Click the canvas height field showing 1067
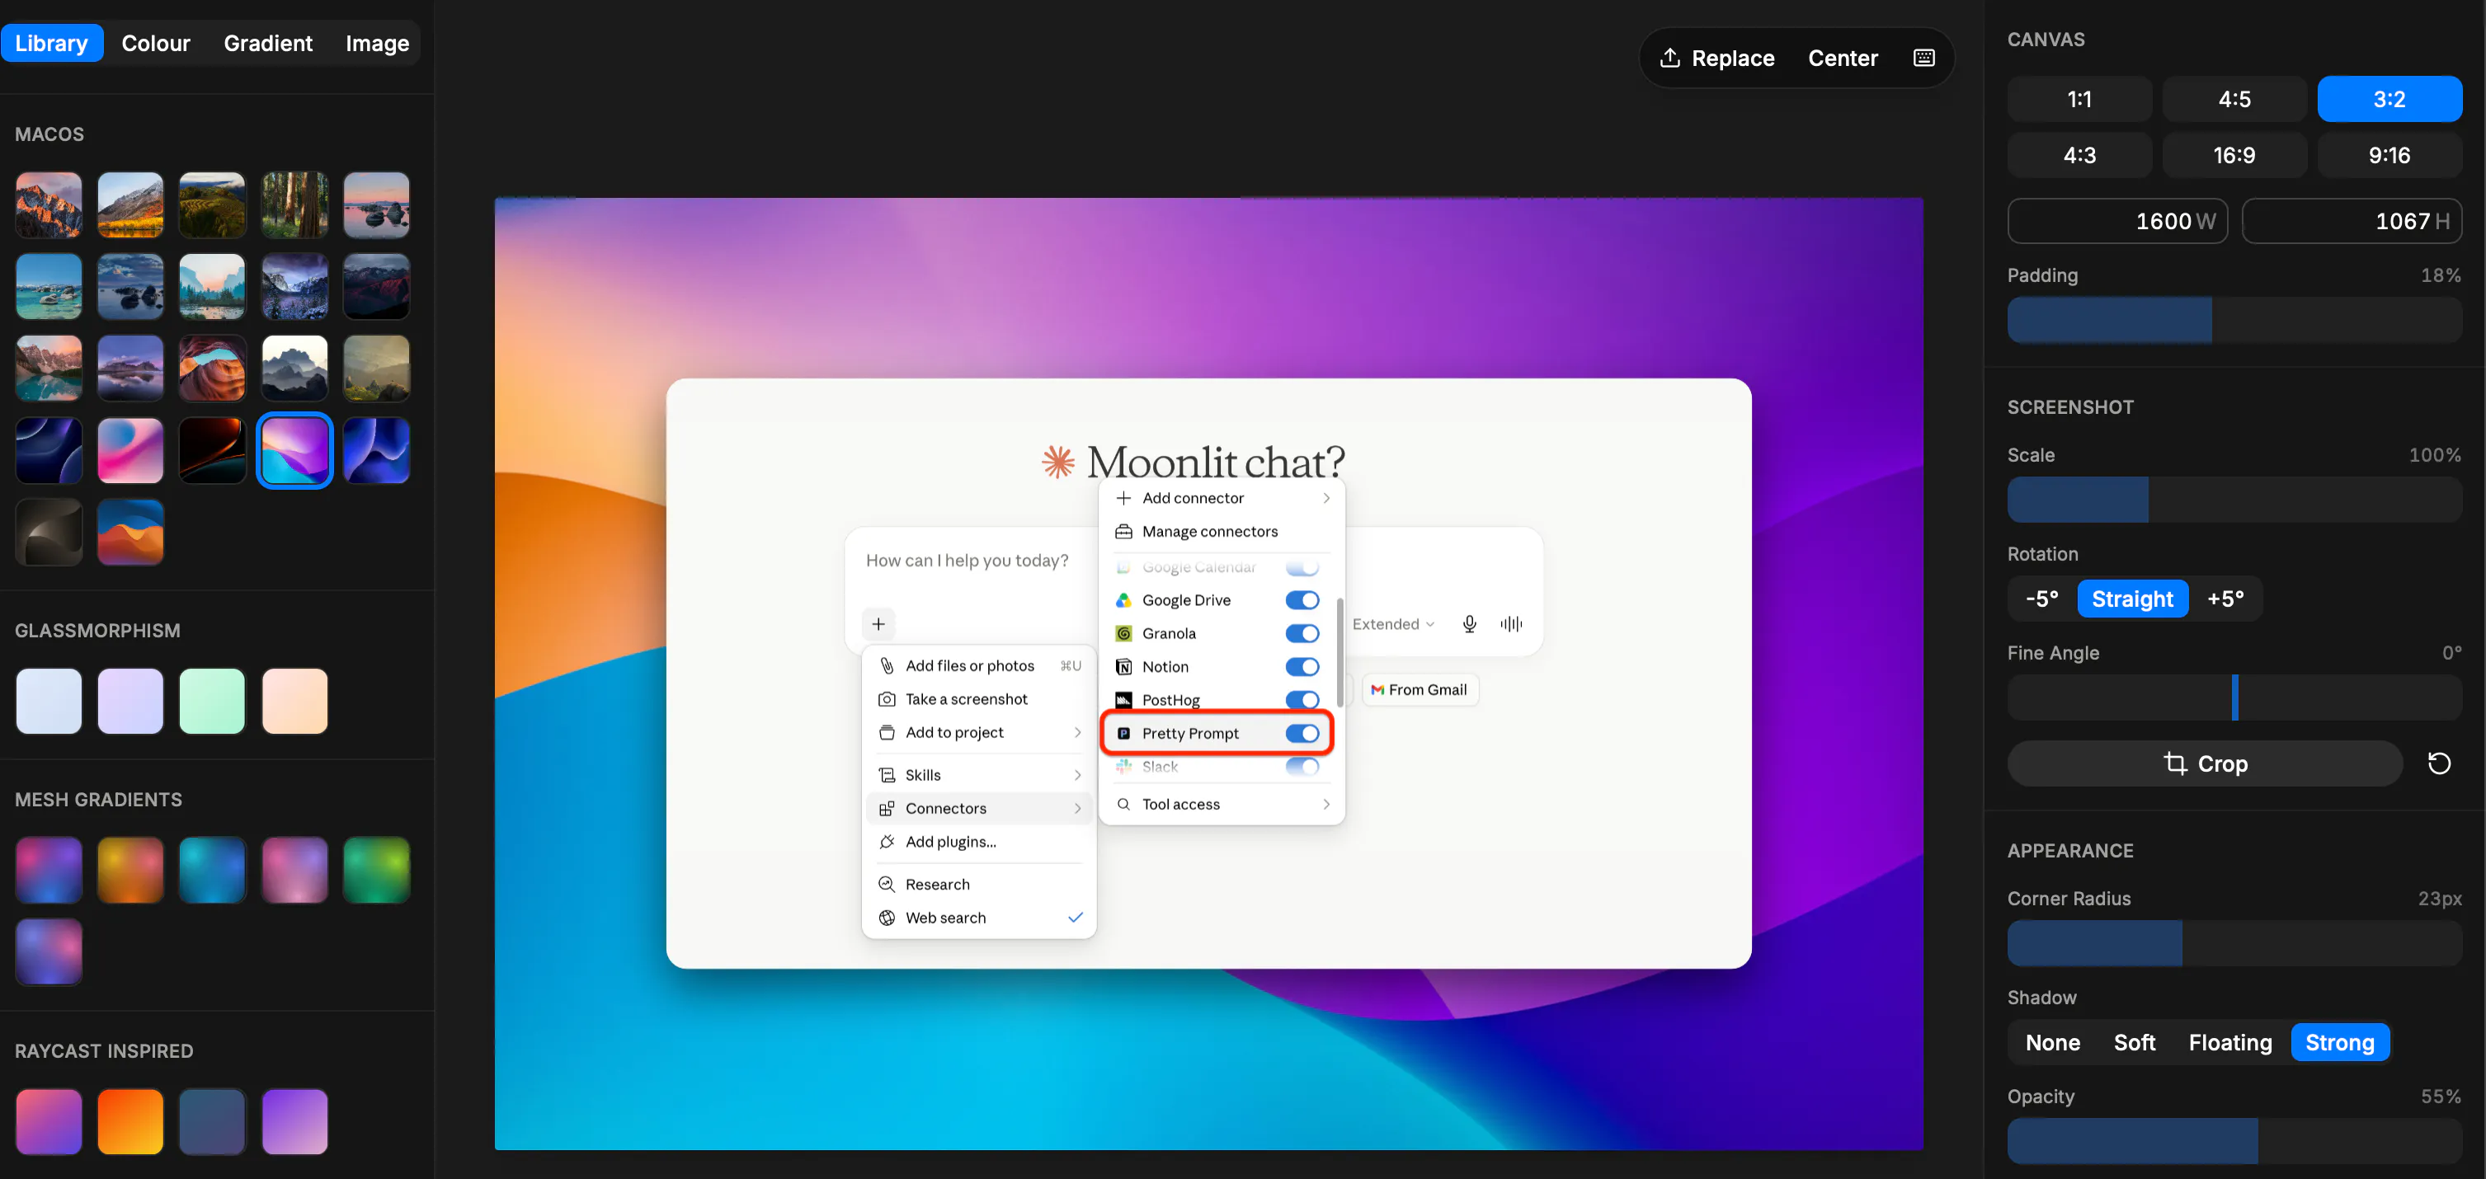Screen dimensions: 2486x1179 click(x=2351, y=221)
